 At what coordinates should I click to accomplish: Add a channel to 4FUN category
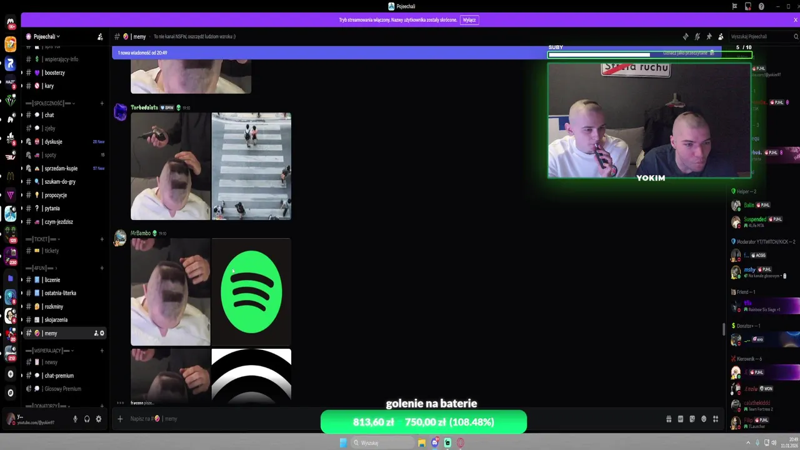tap(102, 268)
